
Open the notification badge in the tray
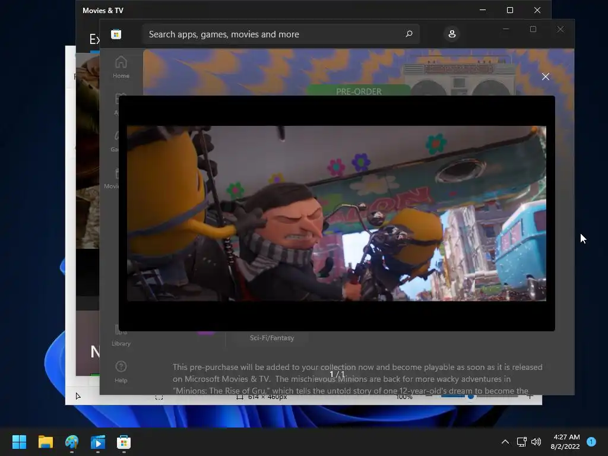[x=591, y=442]
